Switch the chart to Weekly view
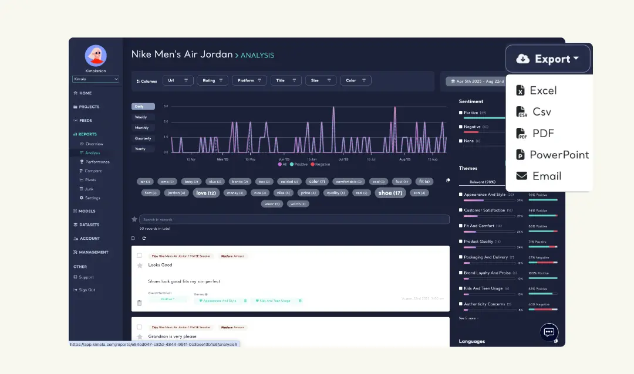 tap(143, 117)
